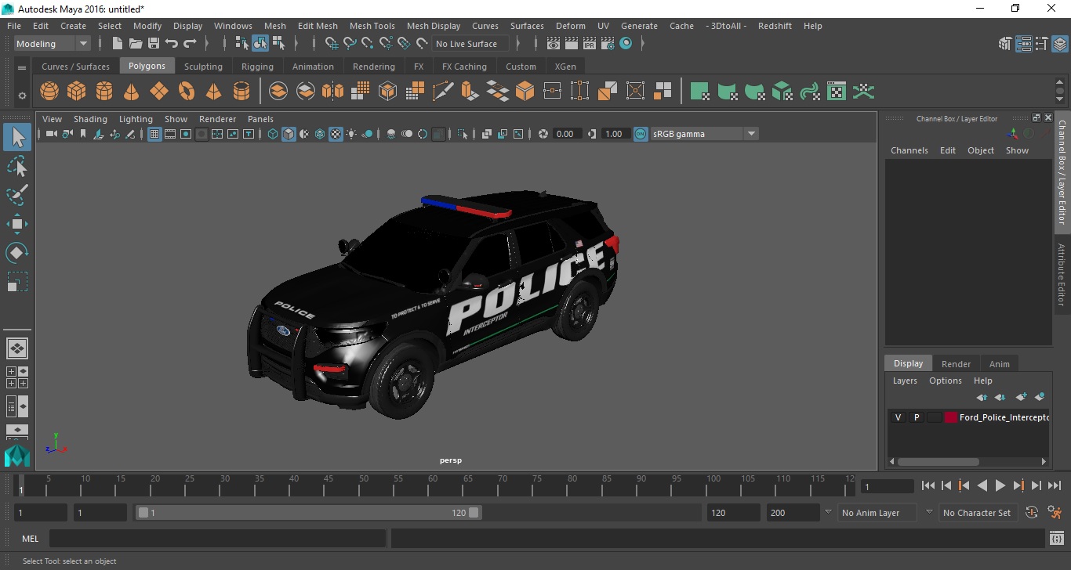Switch to the Sculpting shelf tab
The height and width of the screenshot is (570, 1071).
click(203, 67)
